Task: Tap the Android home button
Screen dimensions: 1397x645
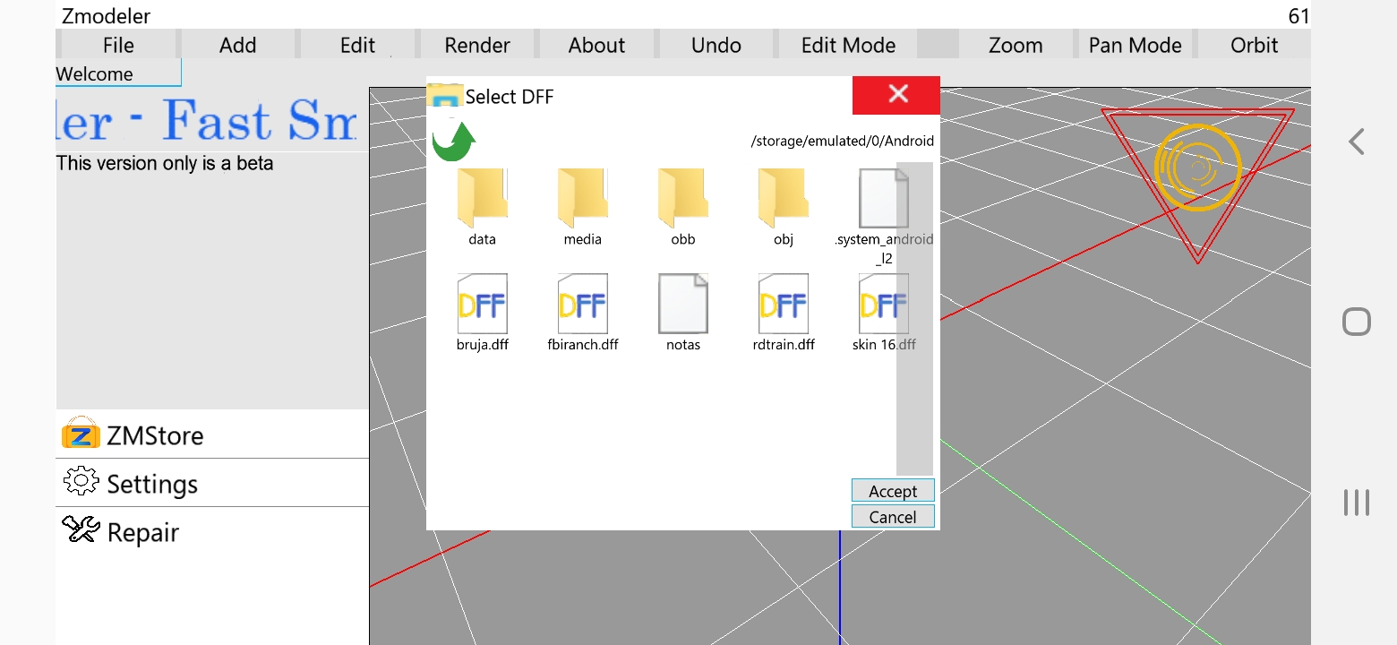Action: point(1357,322)
